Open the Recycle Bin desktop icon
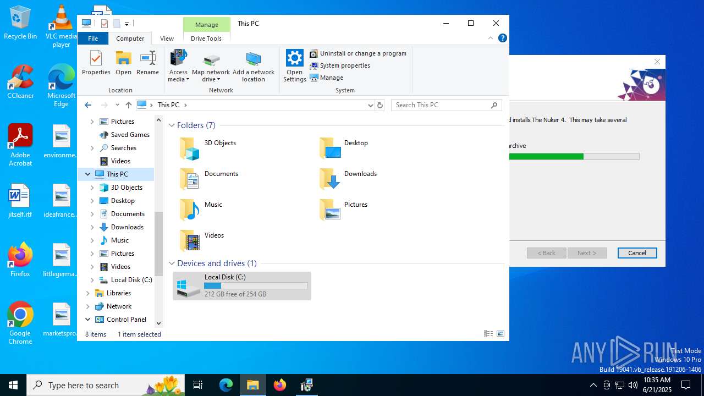704x396 pixels. [20, 23]
